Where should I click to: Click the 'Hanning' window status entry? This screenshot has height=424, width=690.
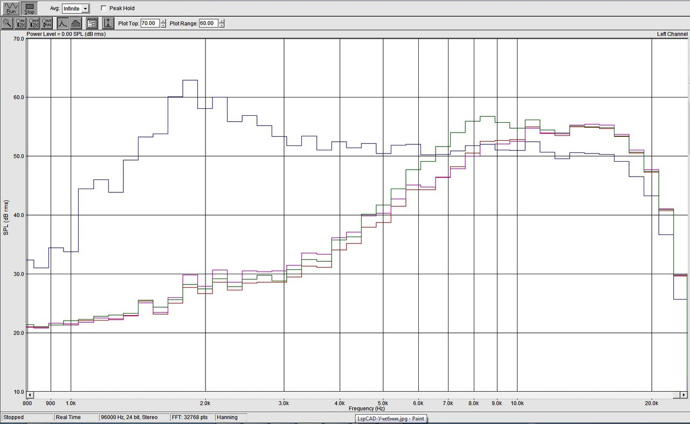(231, 417)
